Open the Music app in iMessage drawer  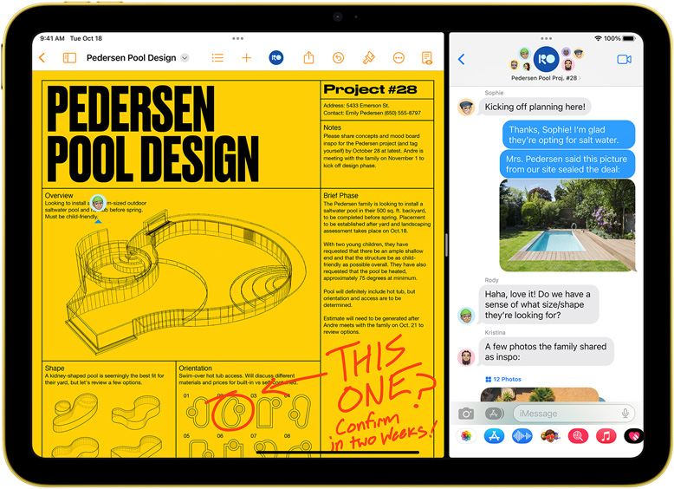coord(606,436)
